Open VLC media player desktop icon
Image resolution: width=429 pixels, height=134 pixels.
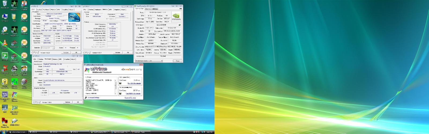(5, 45)
